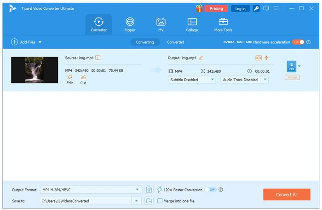Click the Edit star icon

coord(69,77)
